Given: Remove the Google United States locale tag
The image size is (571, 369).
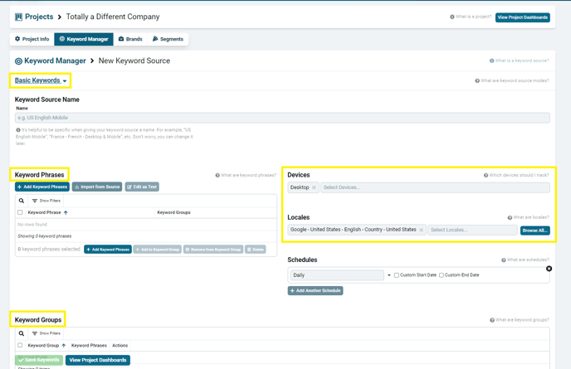Looking at the screenshot, I should click(422, 230).
